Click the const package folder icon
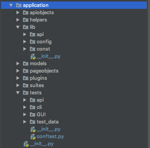This screenshot has height=148, width=150. tap(33, 49)
